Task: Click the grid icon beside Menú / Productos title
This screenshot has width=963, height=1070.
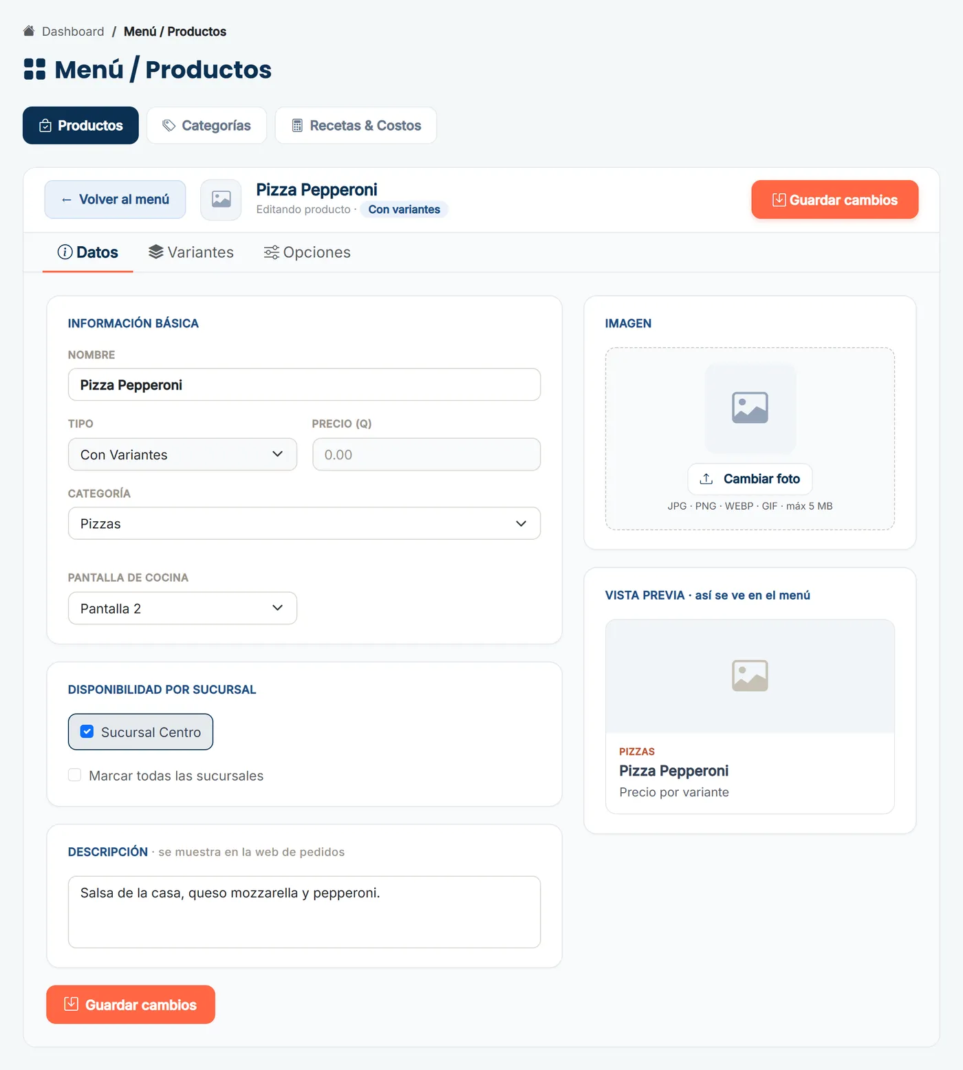Action: pyautogui.click(x=34, y=69)
